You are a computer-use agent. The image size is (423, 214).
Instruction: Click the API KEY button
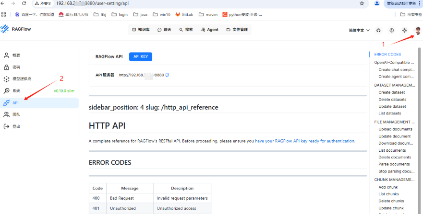coord(141,56)
